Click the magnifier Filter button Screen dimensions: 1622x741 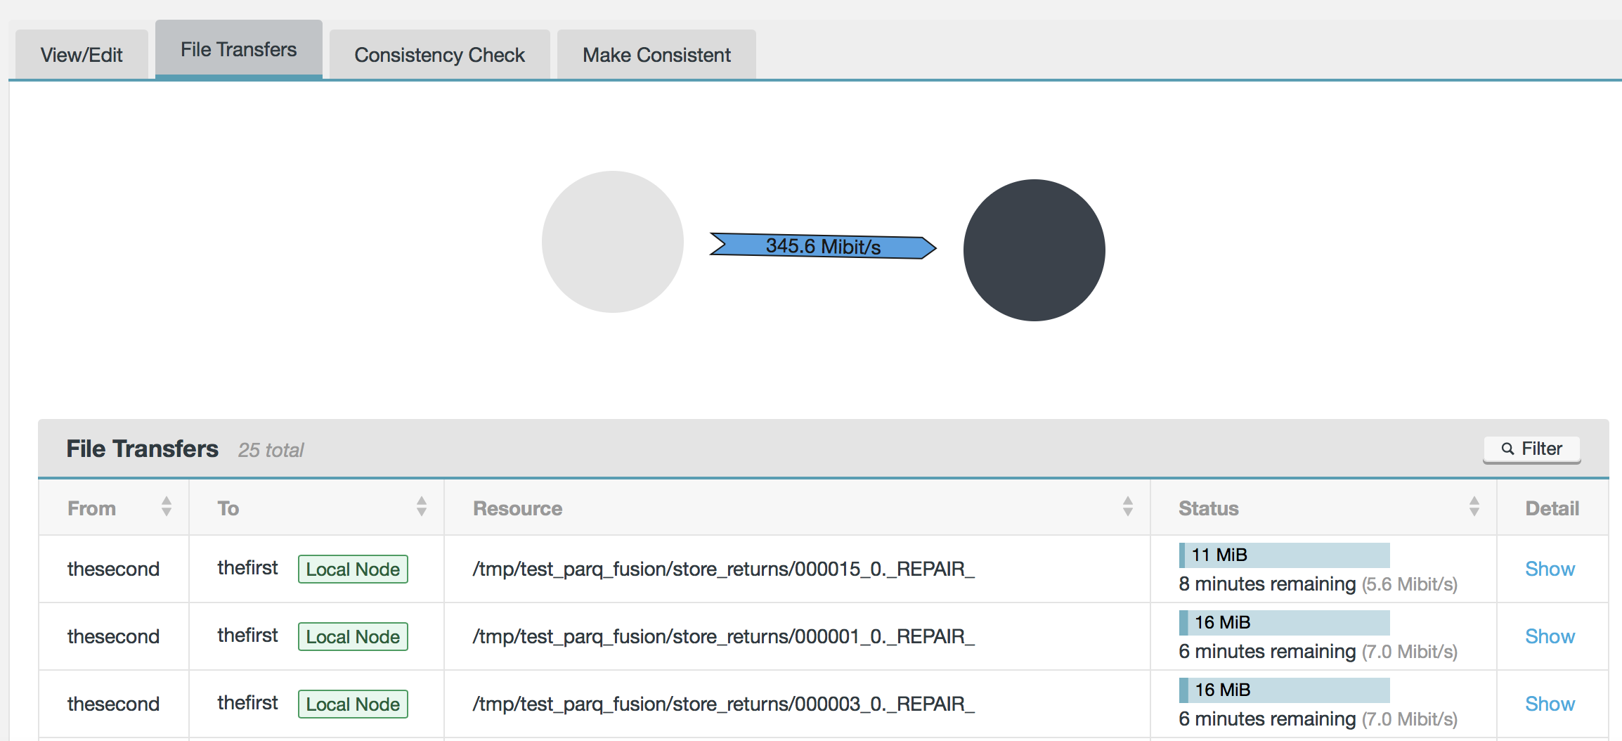pyautogui.click(x=1531, y=449)
